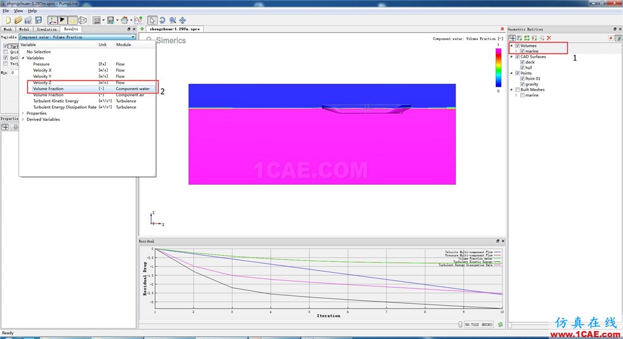The image size is (623, 339).
Task: Toggle the hull surface checkbox
Action: 523,67
